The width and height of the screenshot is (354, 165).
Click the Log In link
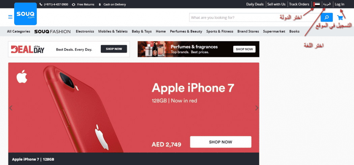[340, 4]
